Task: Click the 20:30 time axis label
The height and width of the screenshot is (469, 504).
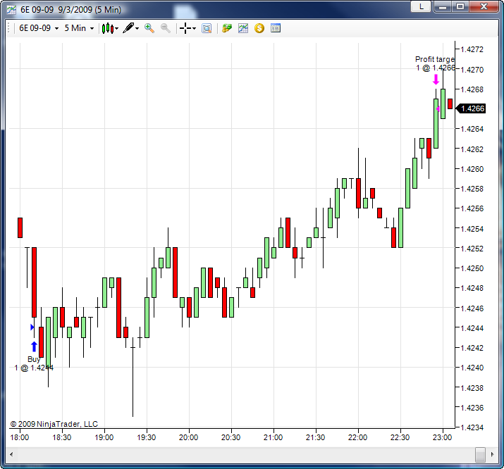Action: coord(231,437)
